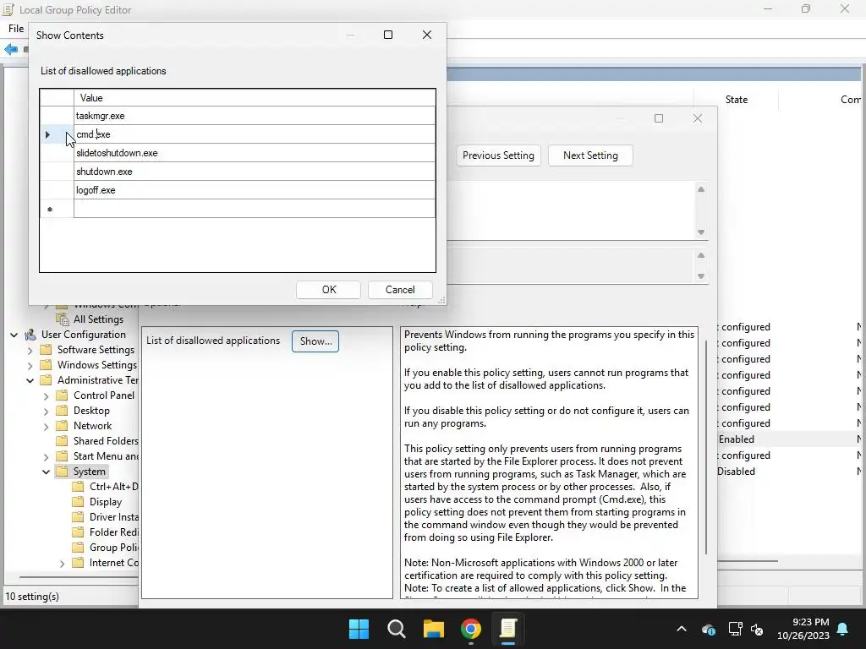Image resolution: width=866 pixels, height=649 pixels.
Task: Select Network folder in tree
Action: pyautogui.click(x=92, y=426)
